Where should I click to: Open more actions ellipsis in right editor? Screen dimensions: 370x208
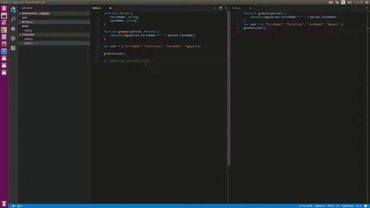367,8
